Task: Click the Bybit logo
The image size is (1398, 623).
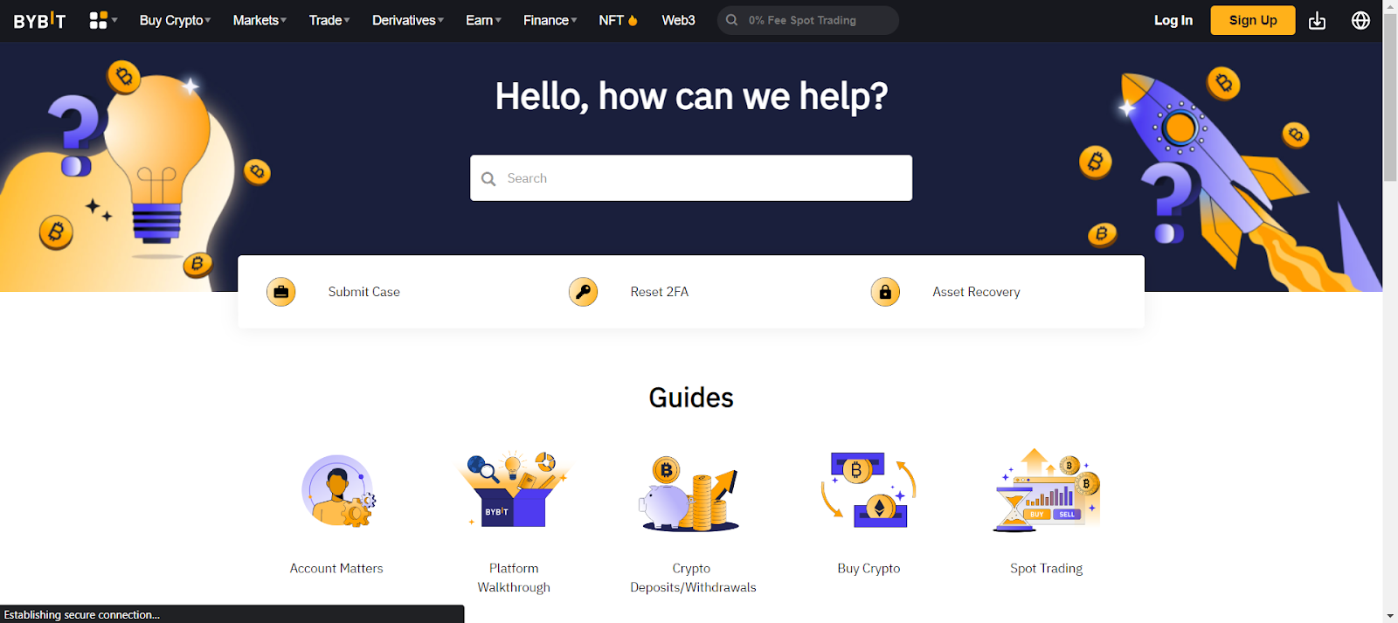Action: click(x=39, y=20)
